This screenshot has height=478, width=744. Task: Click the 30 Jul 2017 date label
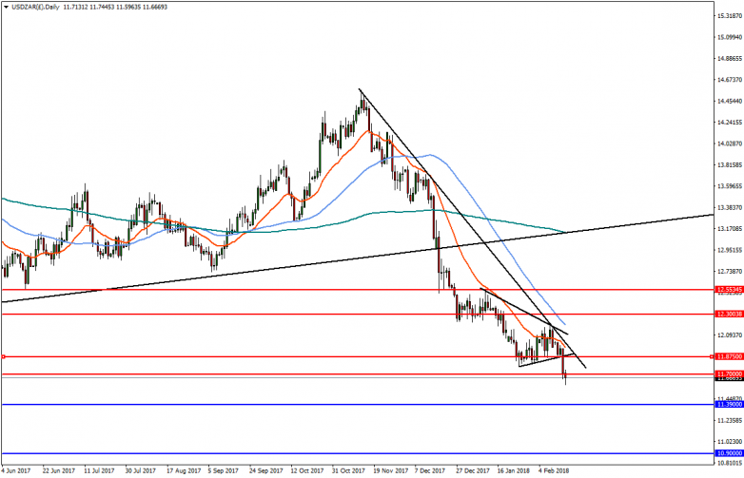pyautogui.click(x=141, y=471)
